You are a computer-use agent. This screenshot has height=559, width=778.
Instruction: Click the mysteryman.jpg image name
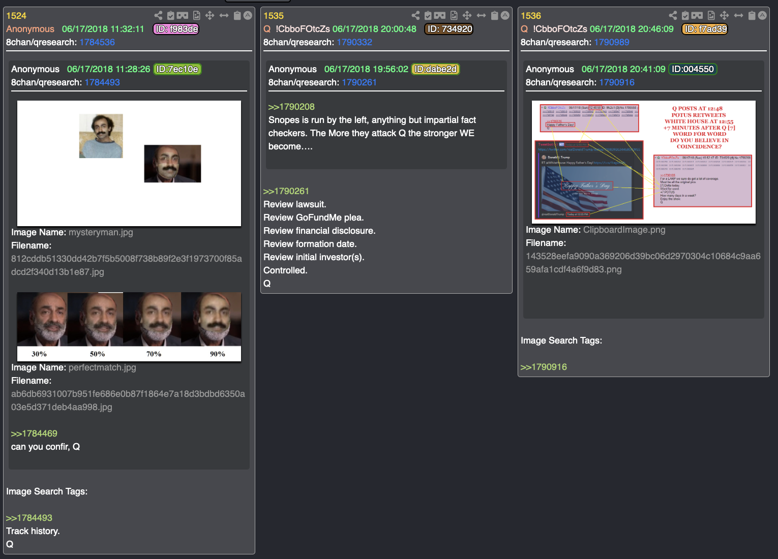(x=101, y=232)
